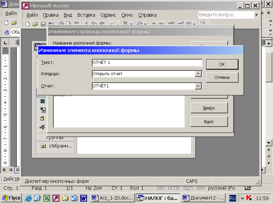273x204 pixels.
Task: Click the Пуск start button
Action: click(11, 198)
